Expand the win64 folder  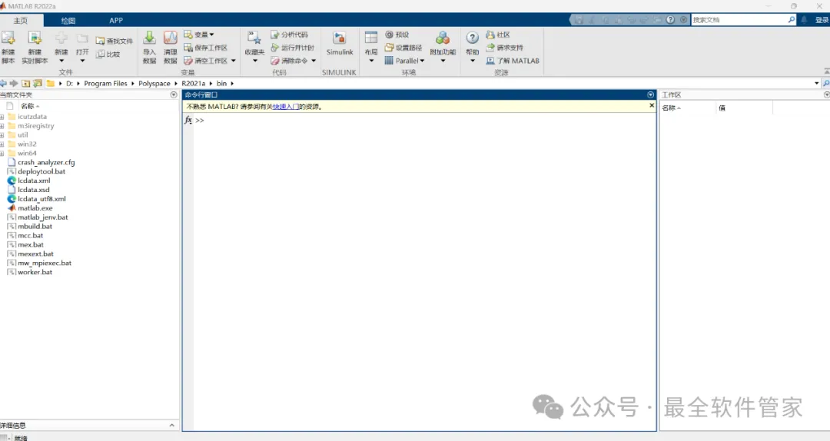click(x=2, y=154)
